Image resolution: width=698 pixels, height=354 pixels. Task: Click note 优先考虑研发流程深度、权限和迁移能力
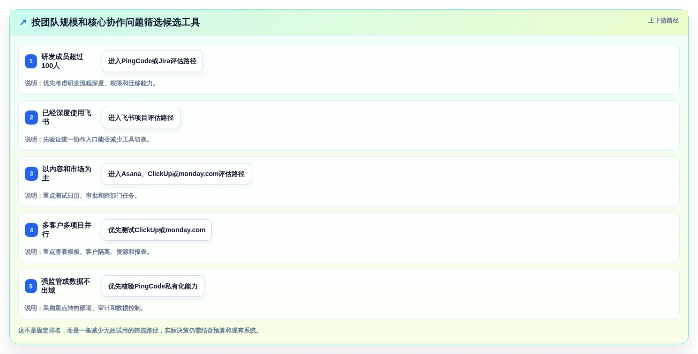pos(92,83)
